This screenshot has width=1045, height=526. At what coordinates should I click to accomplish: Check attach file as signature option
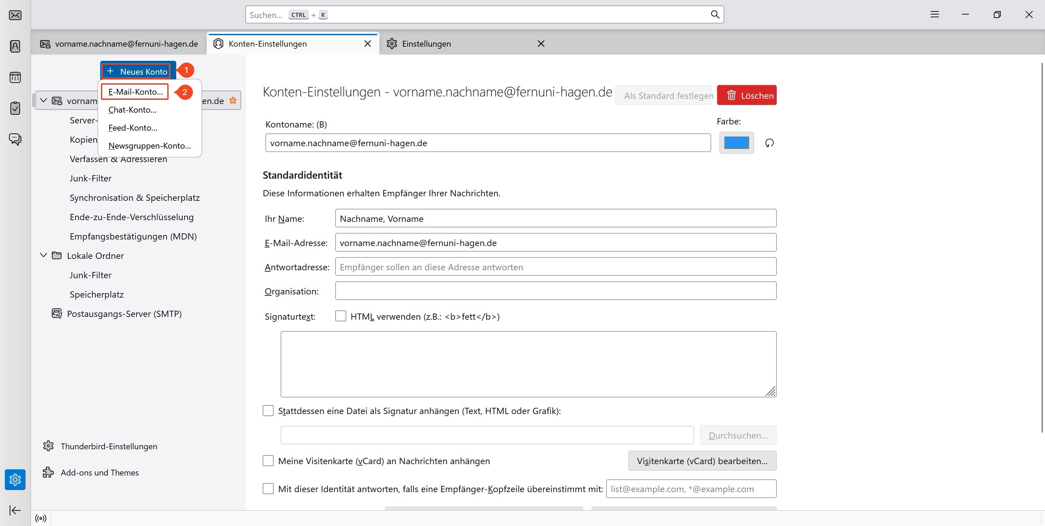coord(268,411)
